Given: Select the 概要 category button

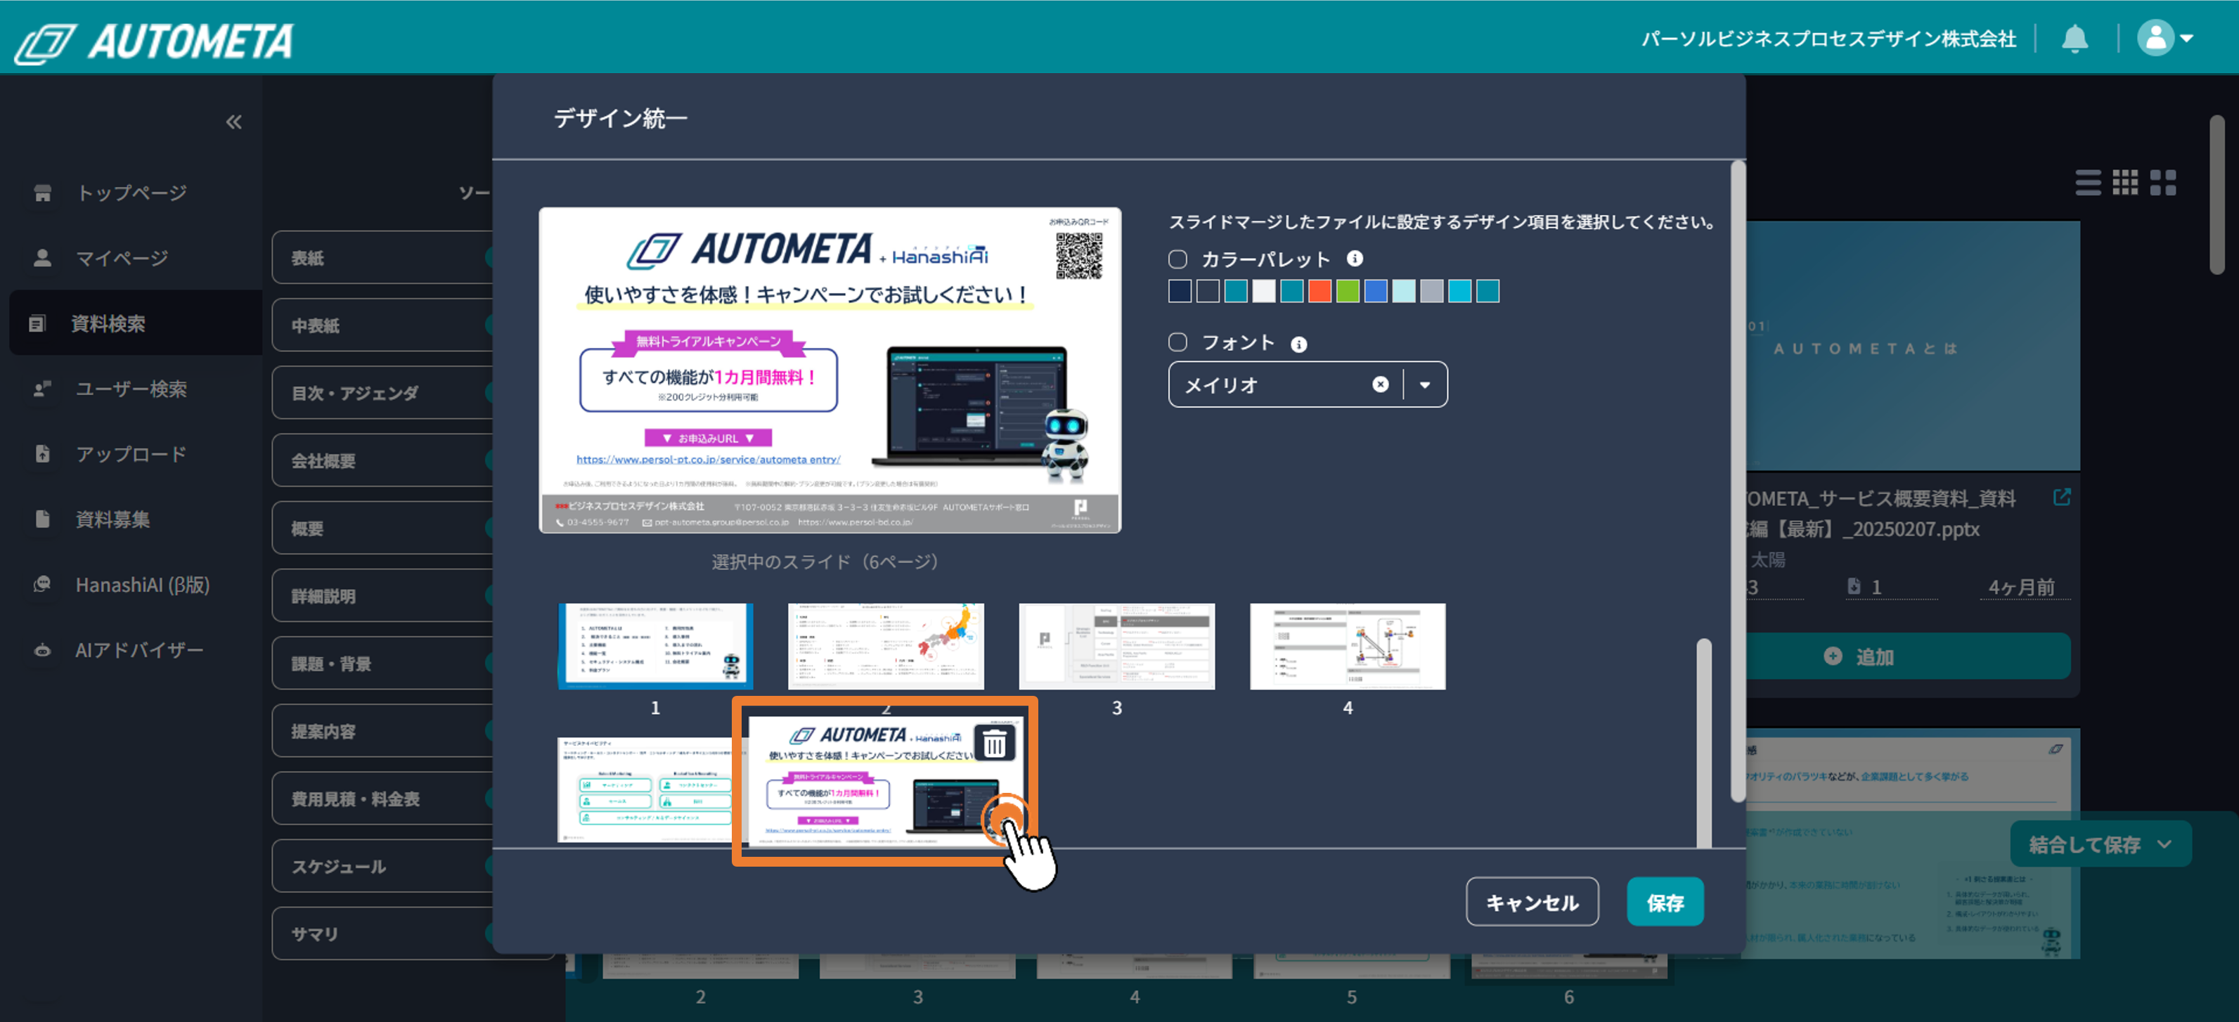Looking at the screenshot, I should [x=382, y=529].
